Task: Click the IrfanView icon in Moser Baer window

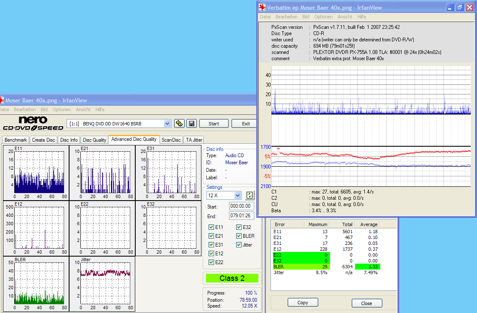Action: click(3, 100)
